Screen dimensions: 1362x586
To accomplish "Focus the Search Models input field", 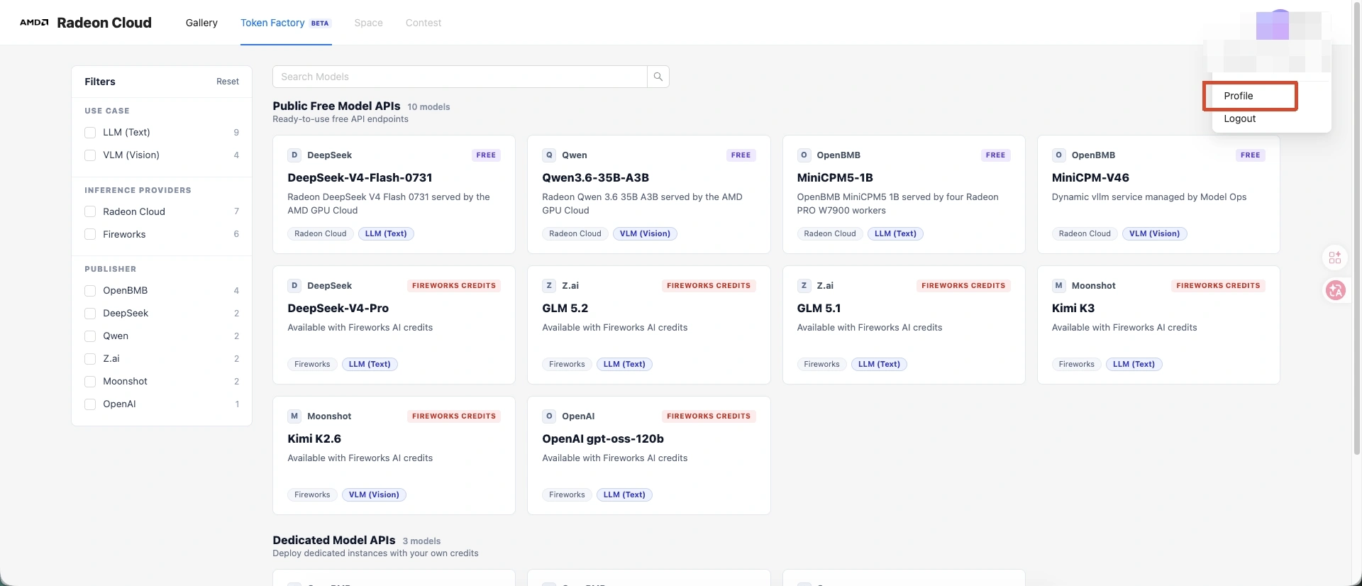I will tap(460, 77).
